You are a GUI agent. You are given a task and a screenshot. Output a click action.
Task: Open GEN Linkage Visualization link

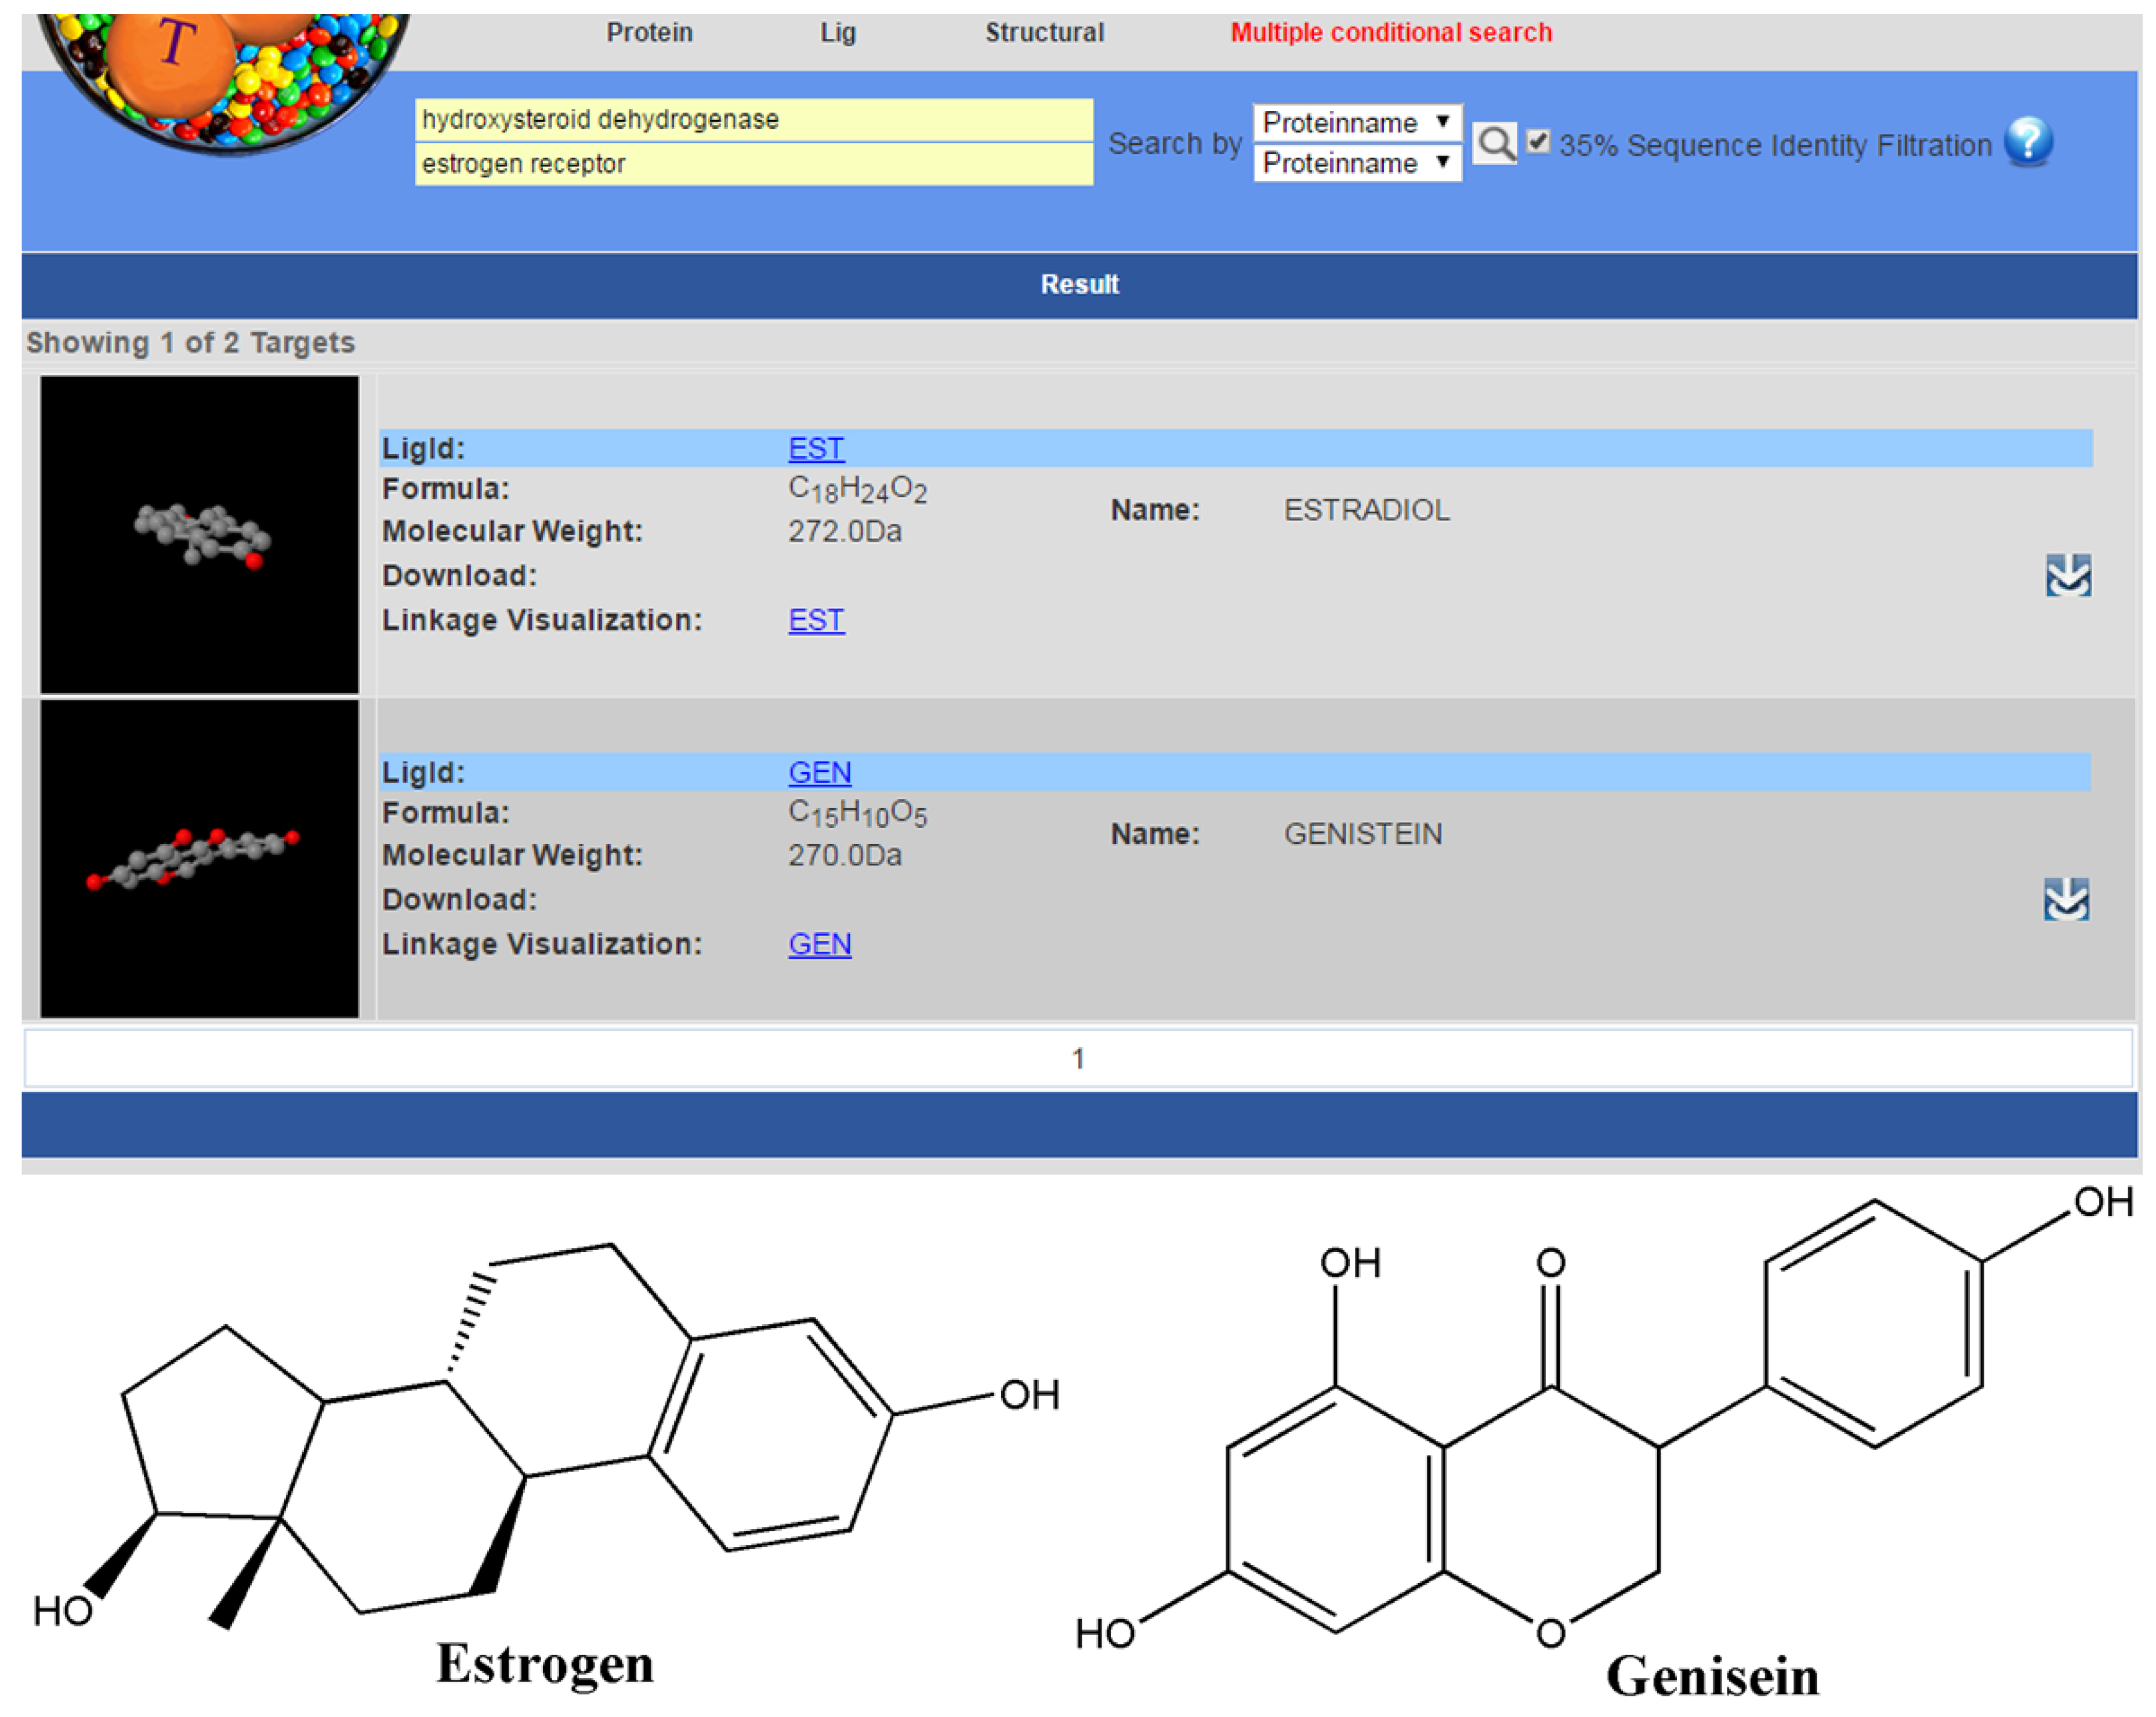point(819,944)
